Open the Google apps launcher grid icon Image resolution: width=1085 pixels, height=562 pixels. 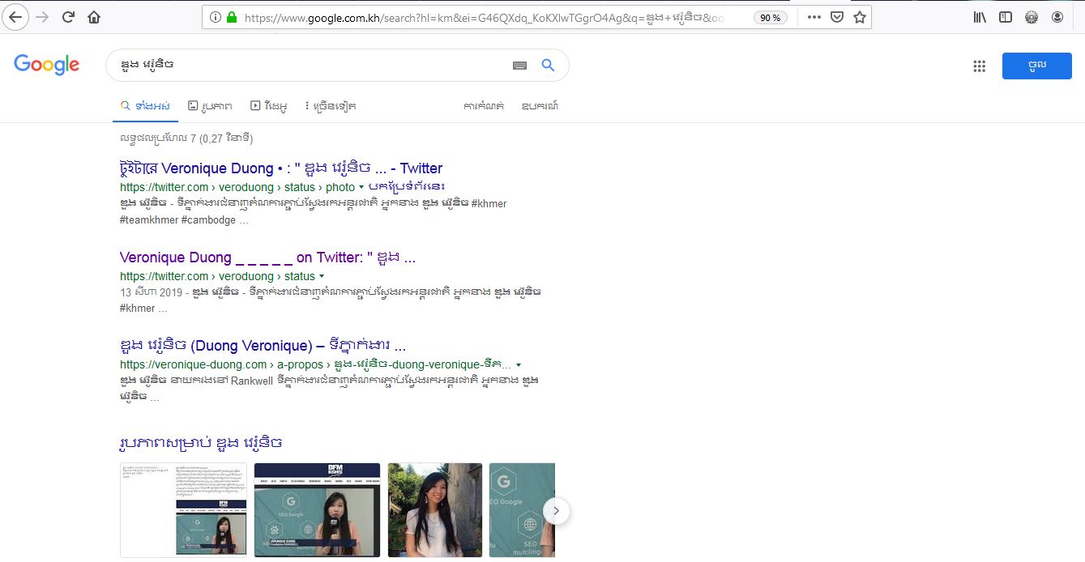coord(979,66)
